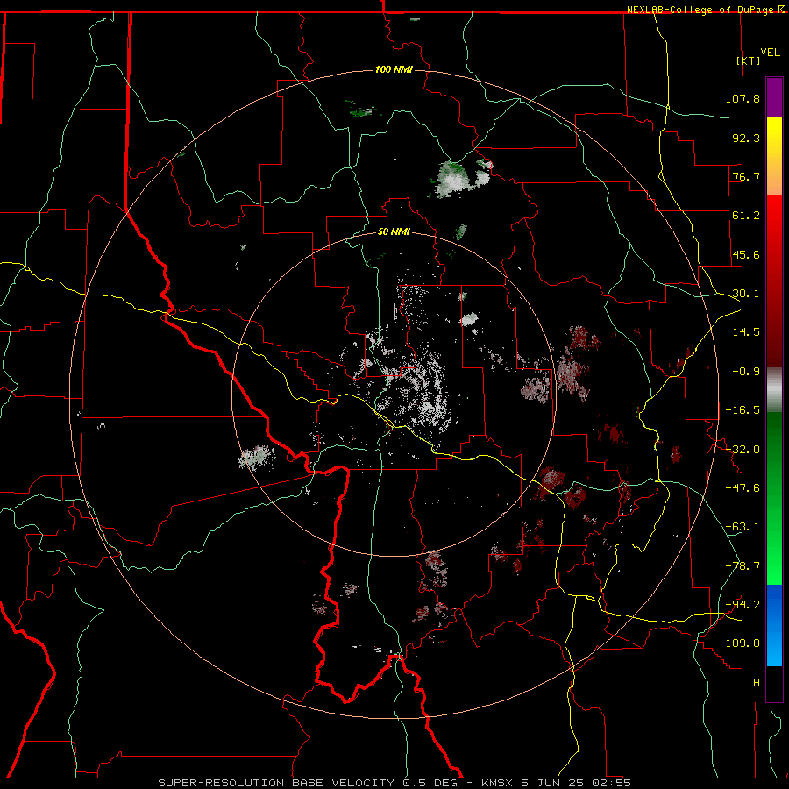Select the -109.8 scale value

point(739,643)
